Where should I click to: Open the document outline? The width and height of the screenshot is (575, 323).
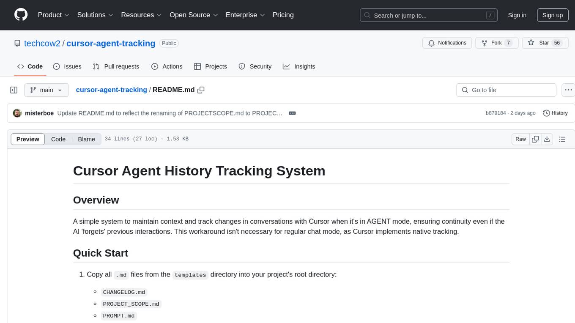coord(562,139)
